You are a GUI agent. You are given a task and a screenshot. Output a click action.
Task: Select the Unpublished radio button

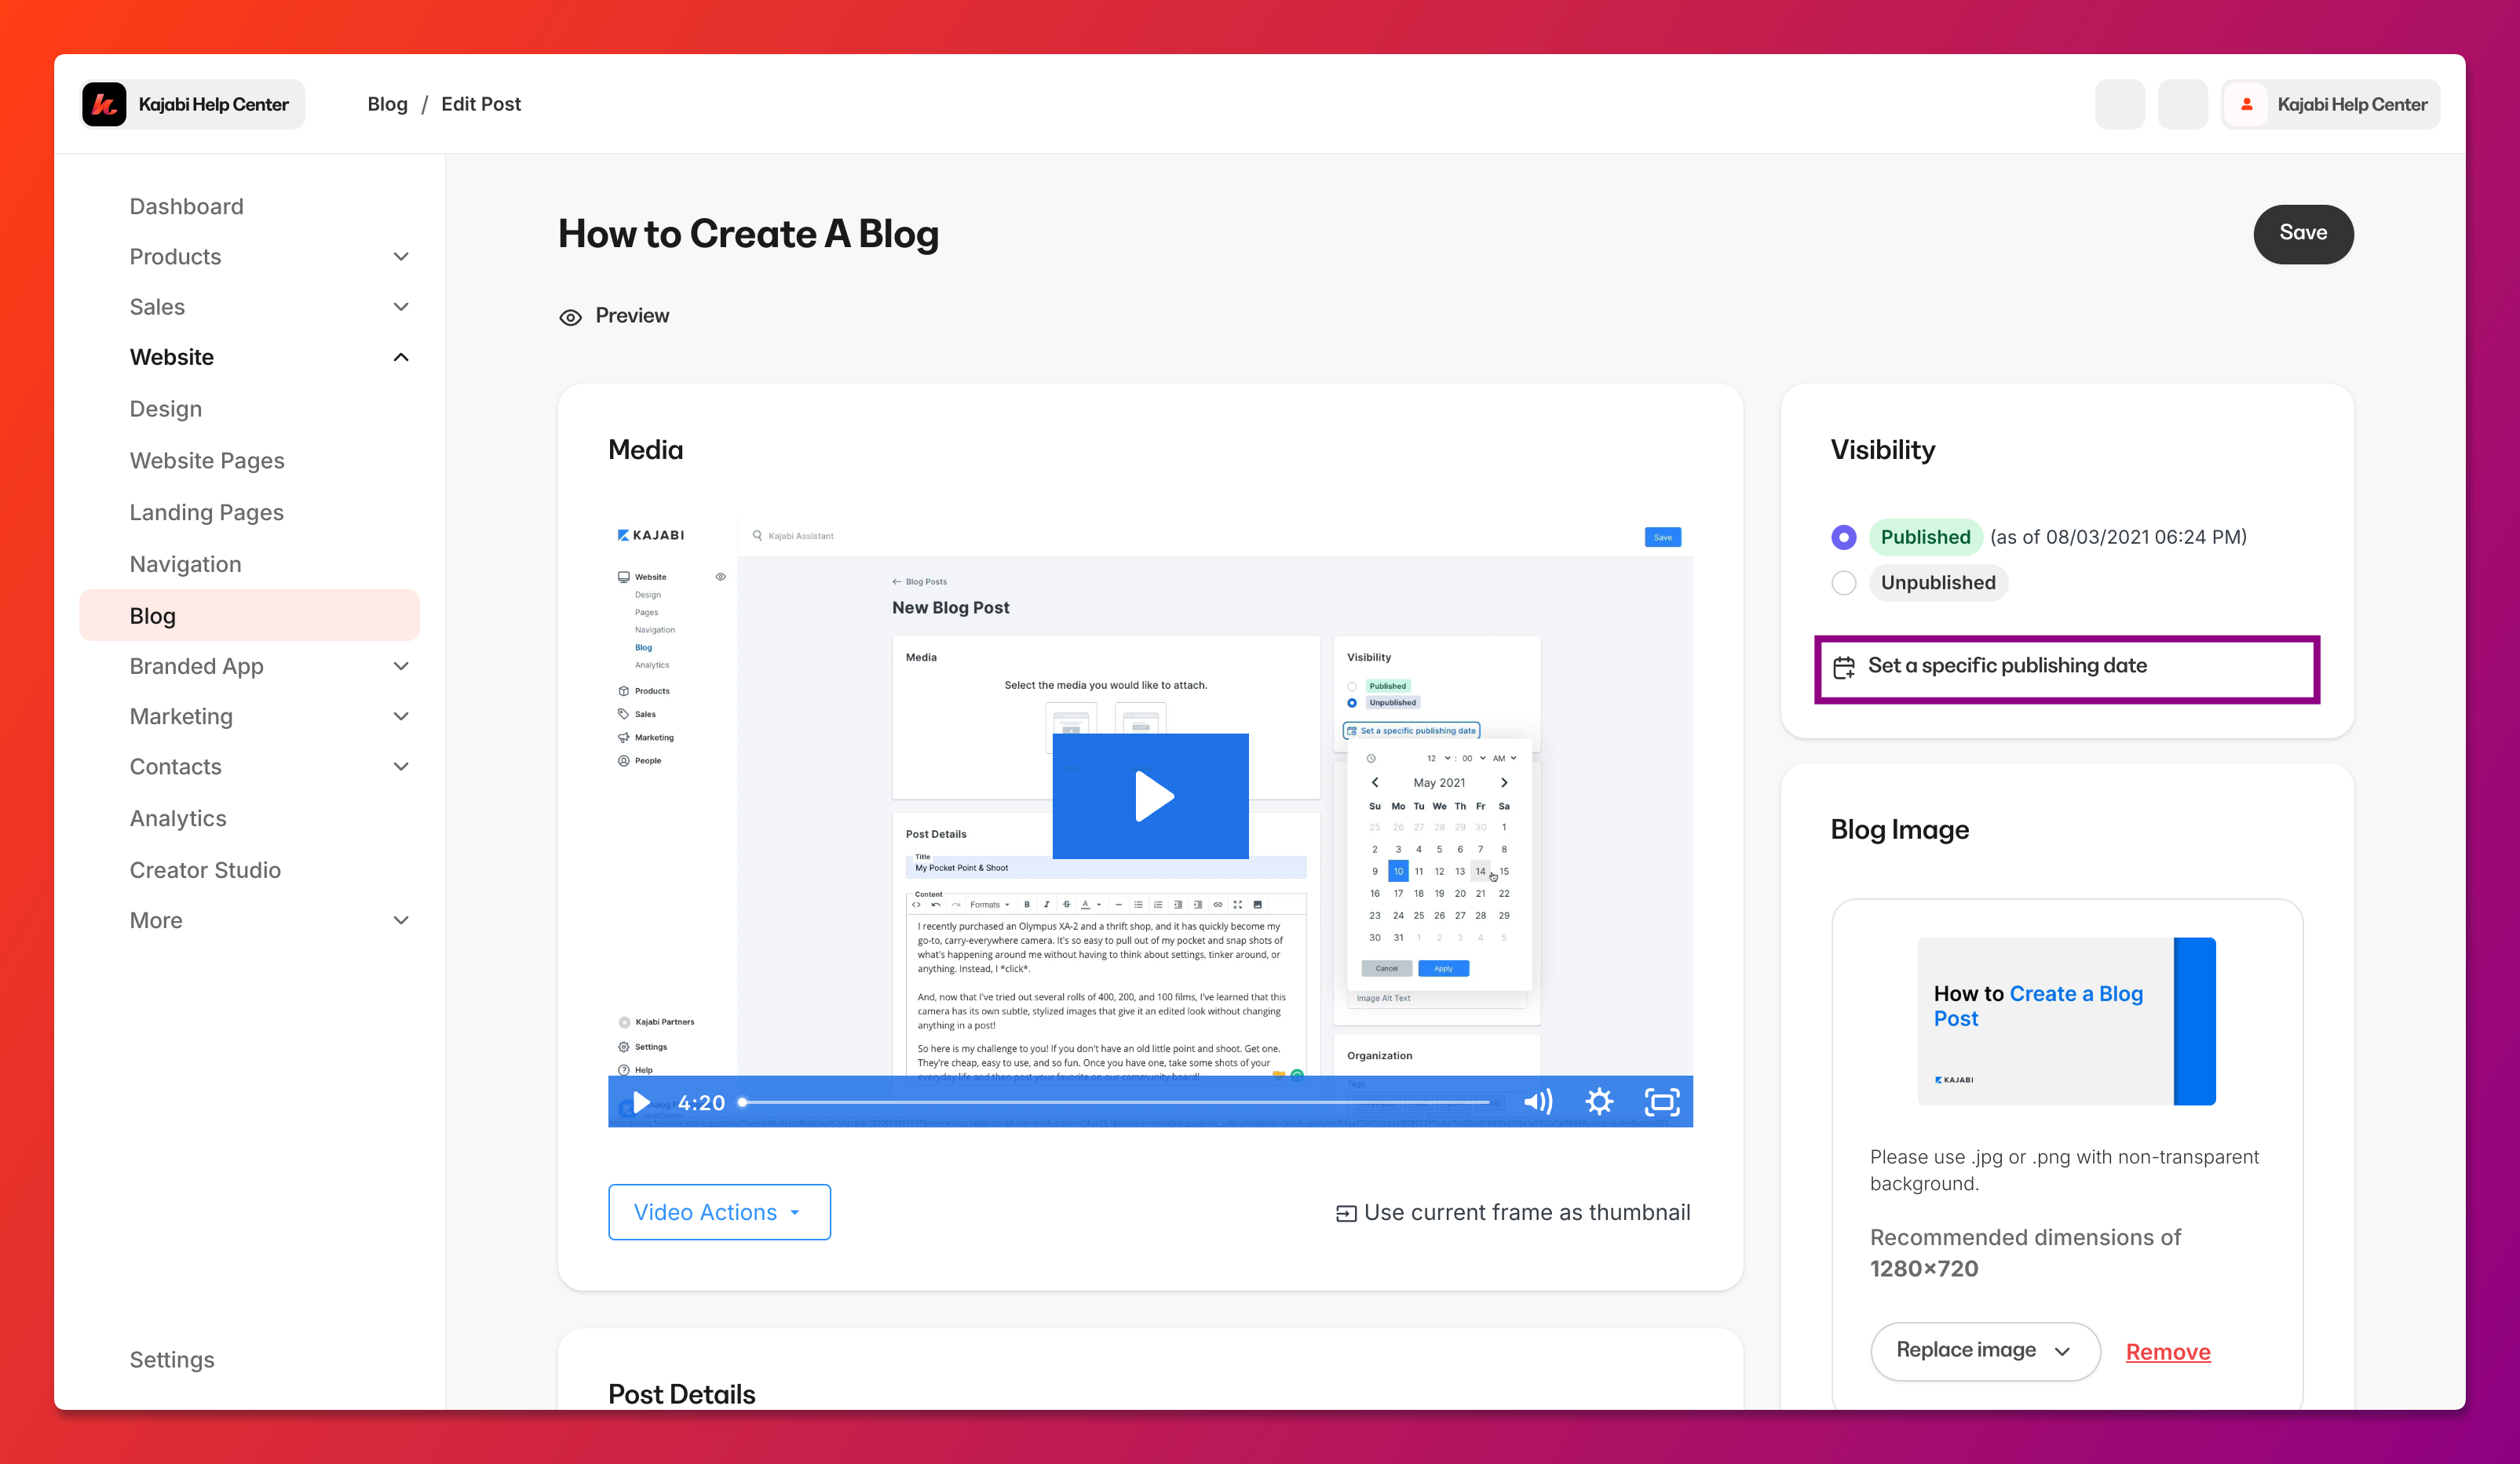pyautogui.click(x=1844, y=583)
